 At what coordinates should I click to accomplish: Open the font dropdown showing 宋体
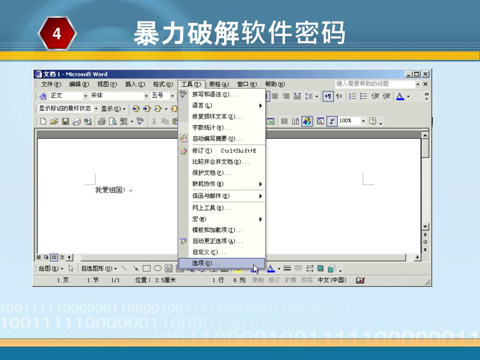(146, 96)
